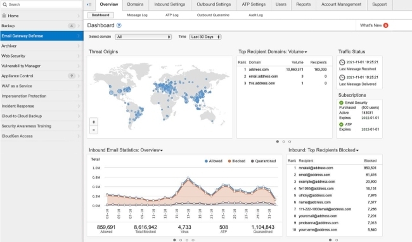
Task: Click the Dashboard subtab button
Action: pos(100,15)
